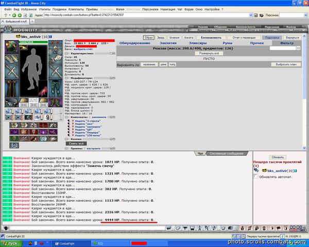The width and height of the screenshot is (309, 247).
Task: Delete the "Пещера" set with red X
Action: tap(73, 132)
